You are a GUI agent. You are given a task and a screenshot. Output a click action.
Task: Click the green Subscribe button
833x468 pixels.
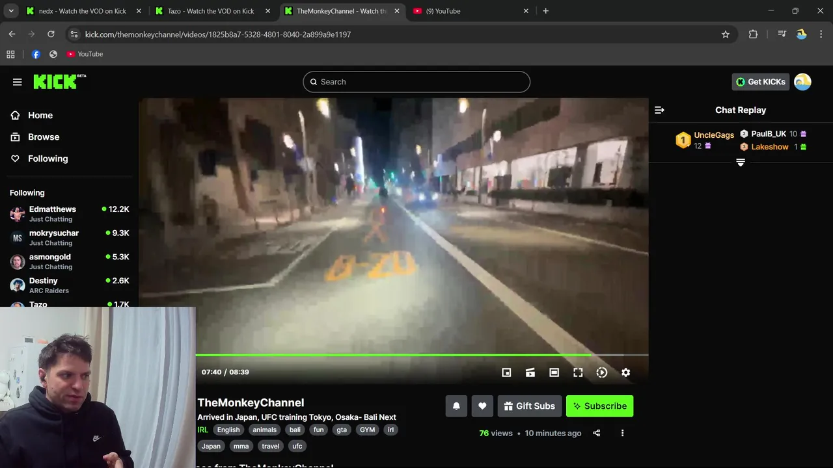coord(599,406)
